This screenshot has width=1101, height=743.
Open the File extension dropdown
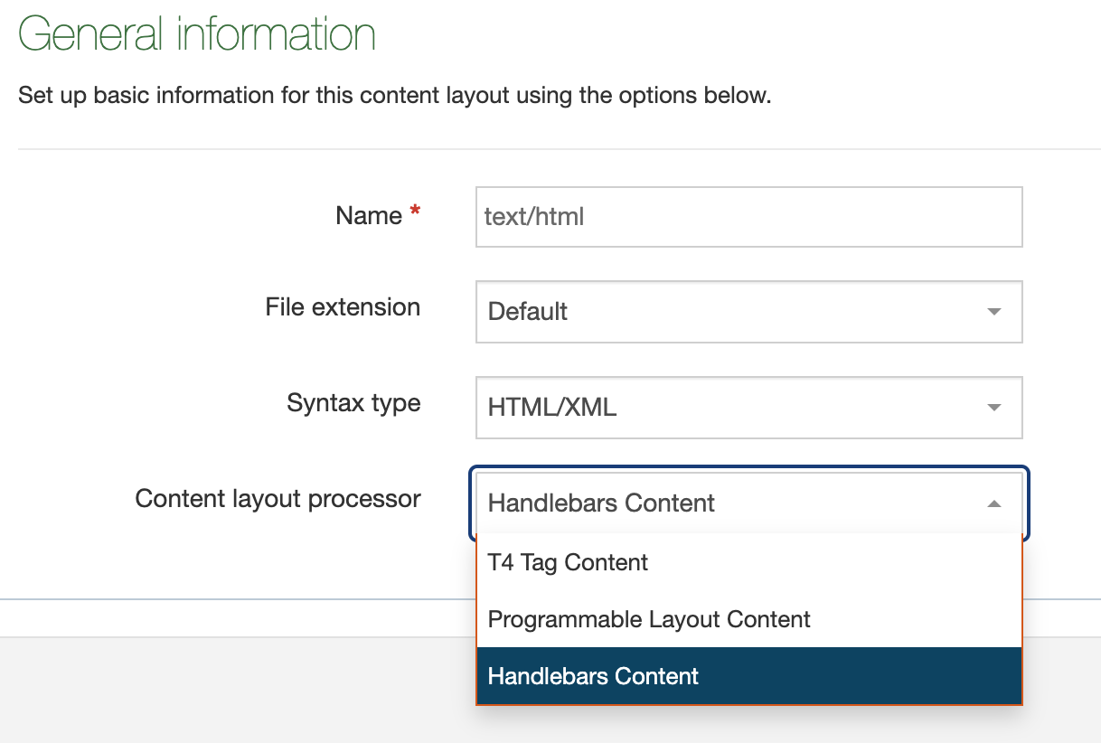[748, 312]
